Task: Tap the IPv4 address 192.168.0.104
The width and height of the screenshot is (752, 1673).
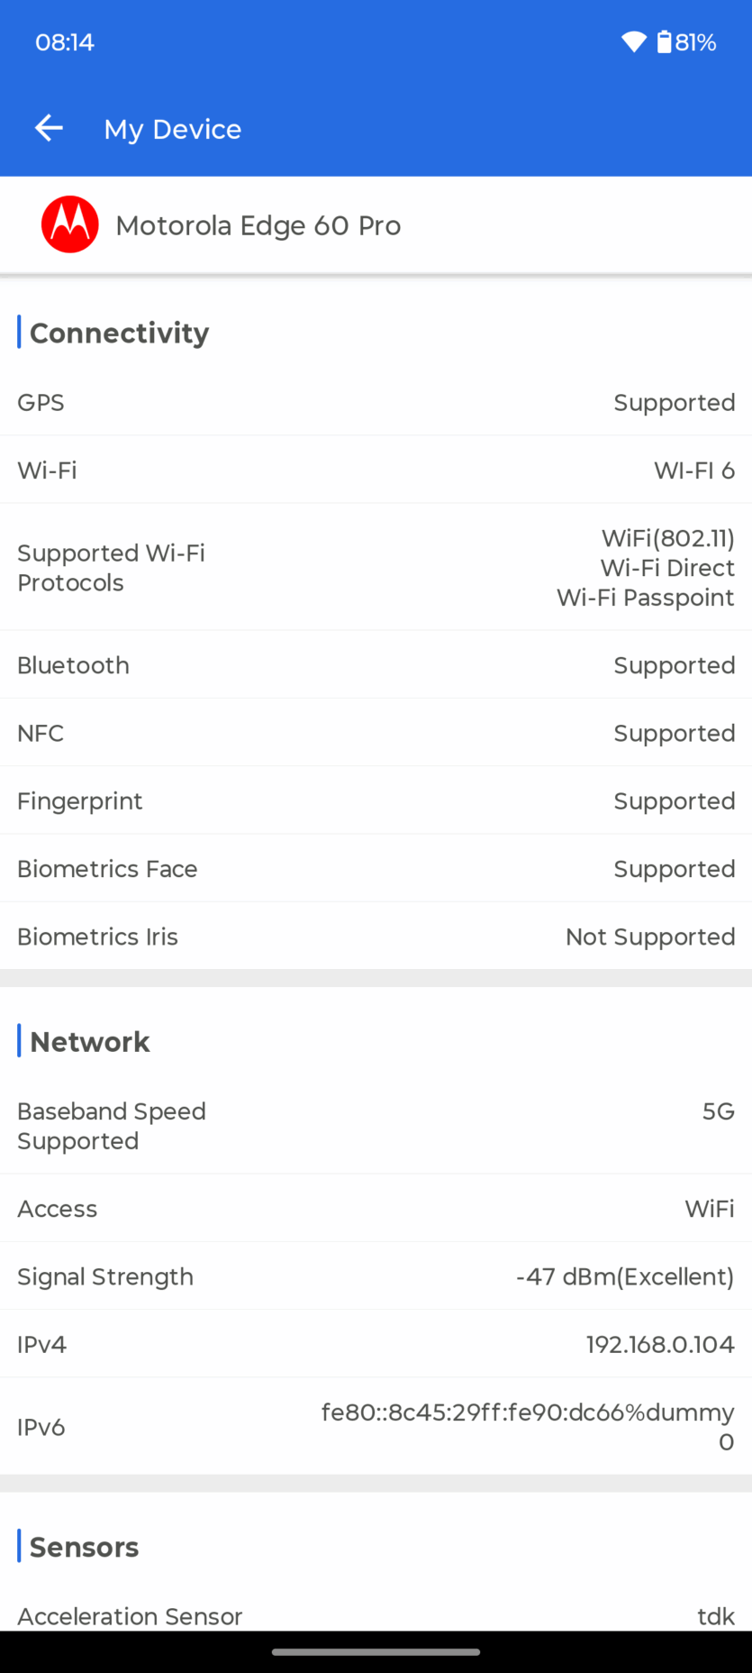Action: (660, 1345)
